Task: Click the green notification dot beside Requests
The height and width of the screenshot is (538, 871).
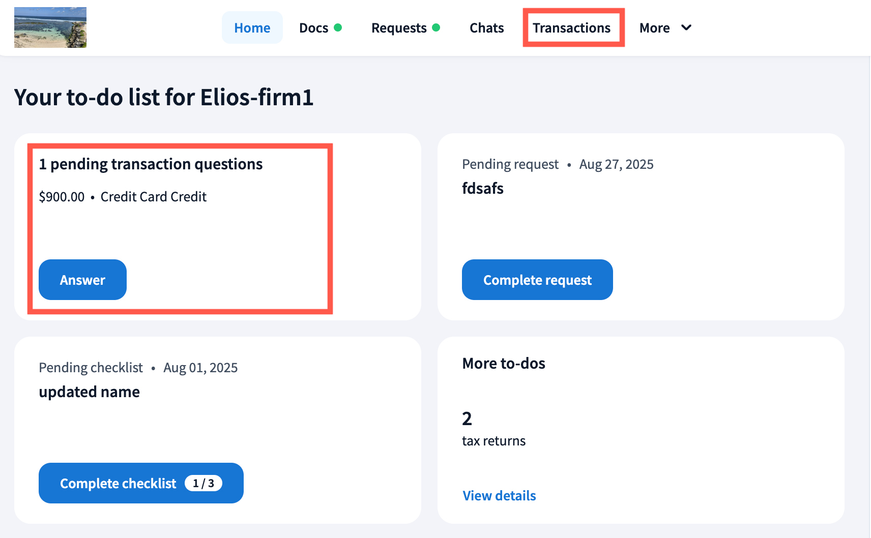Action: tap(436, 27)
